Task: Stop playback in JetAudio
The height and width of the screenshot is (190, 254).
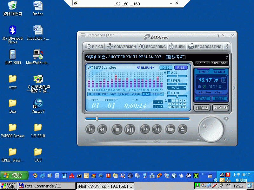Action: point(117,130)
